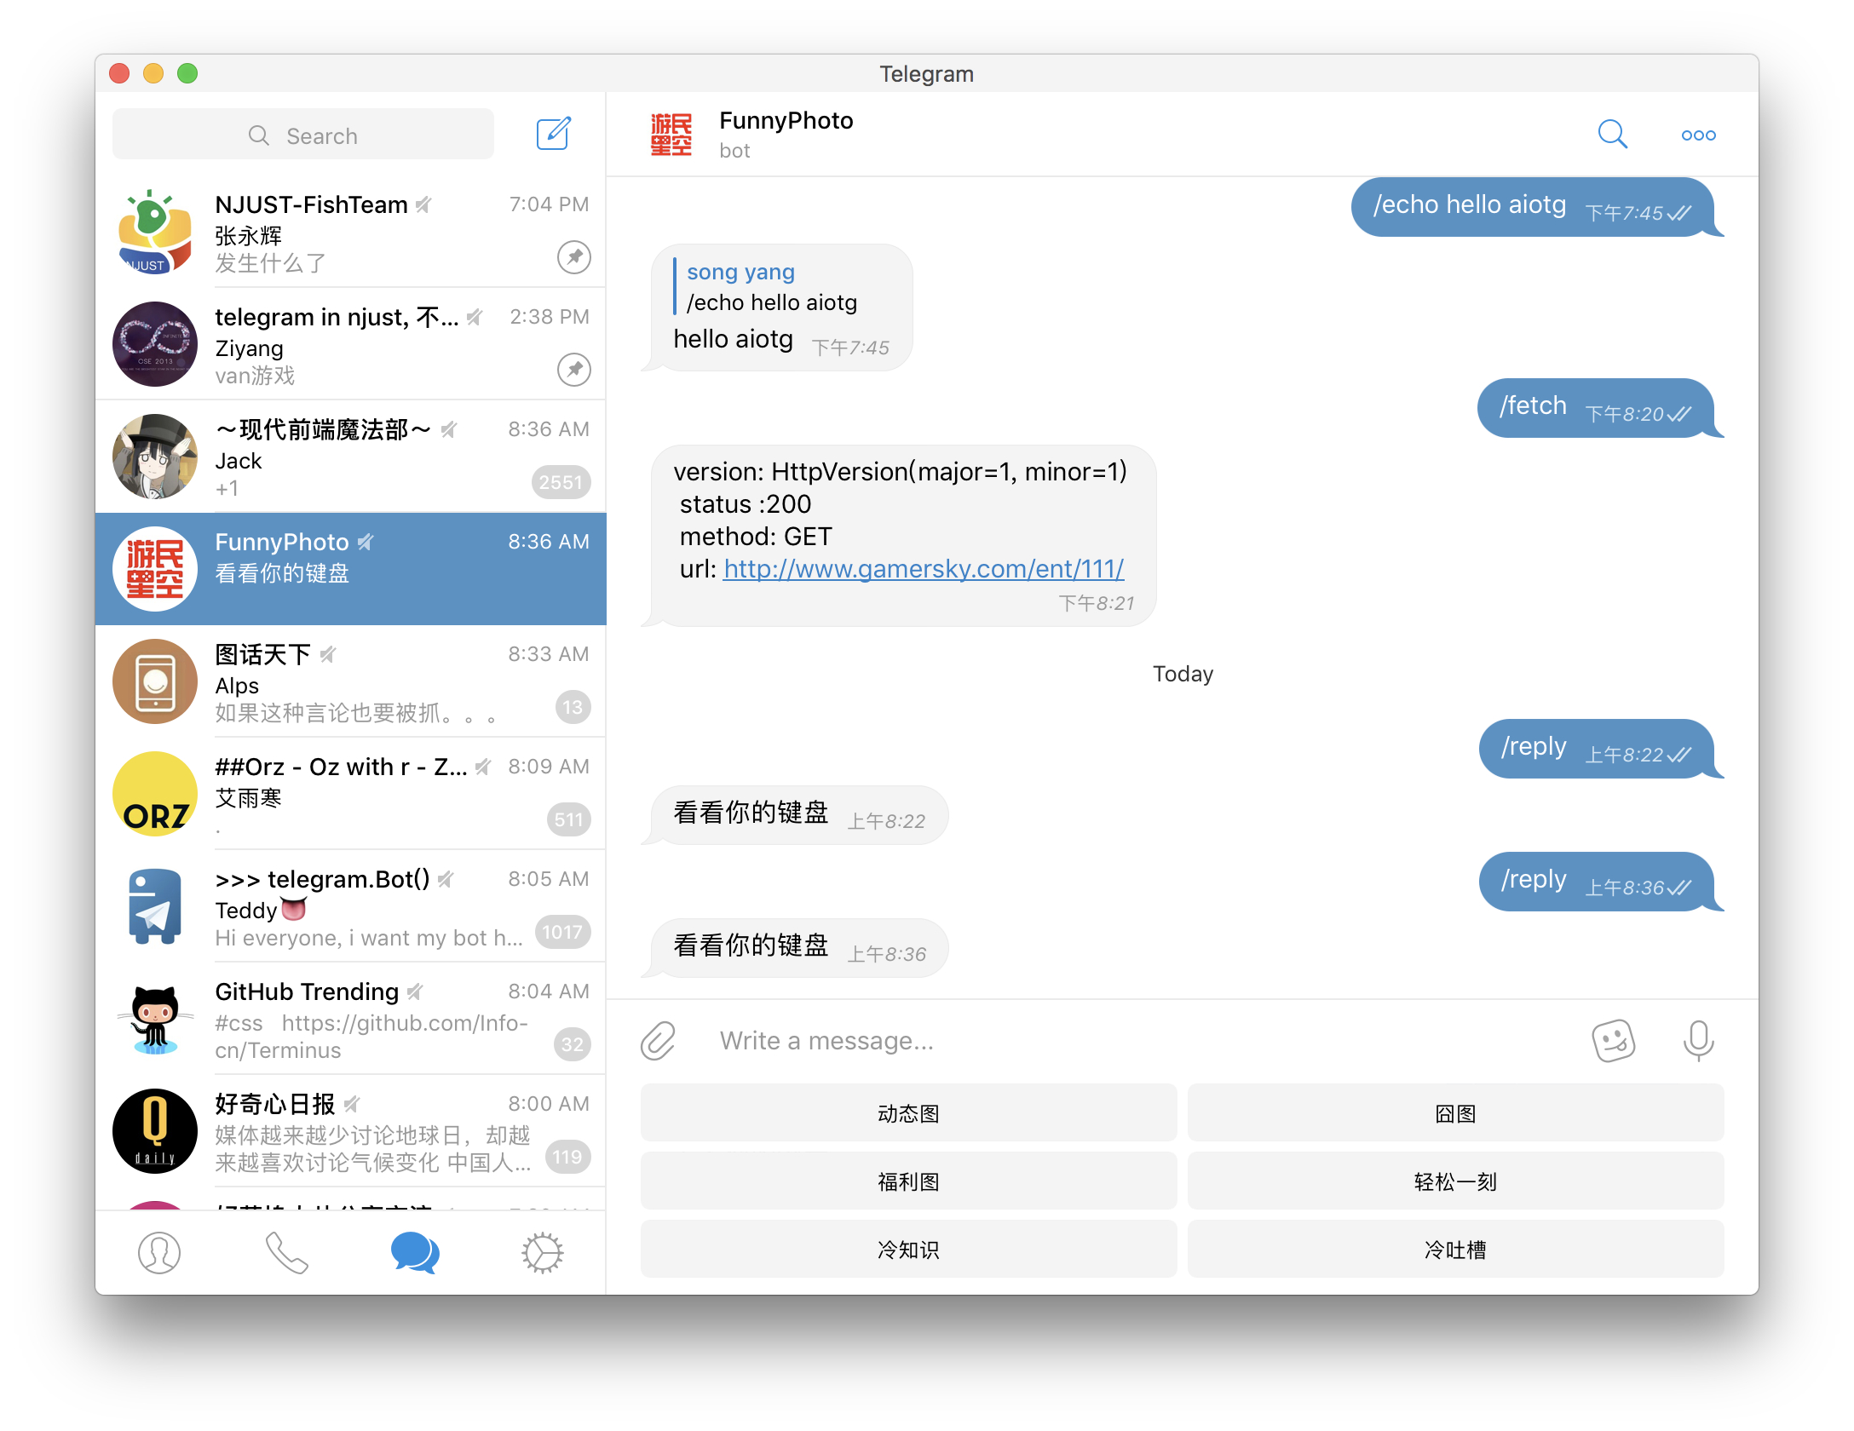This screenshot has height=1431, width=1854.
Task: Click the telegram.Bot() Python avatar
Action: [155, 906]
